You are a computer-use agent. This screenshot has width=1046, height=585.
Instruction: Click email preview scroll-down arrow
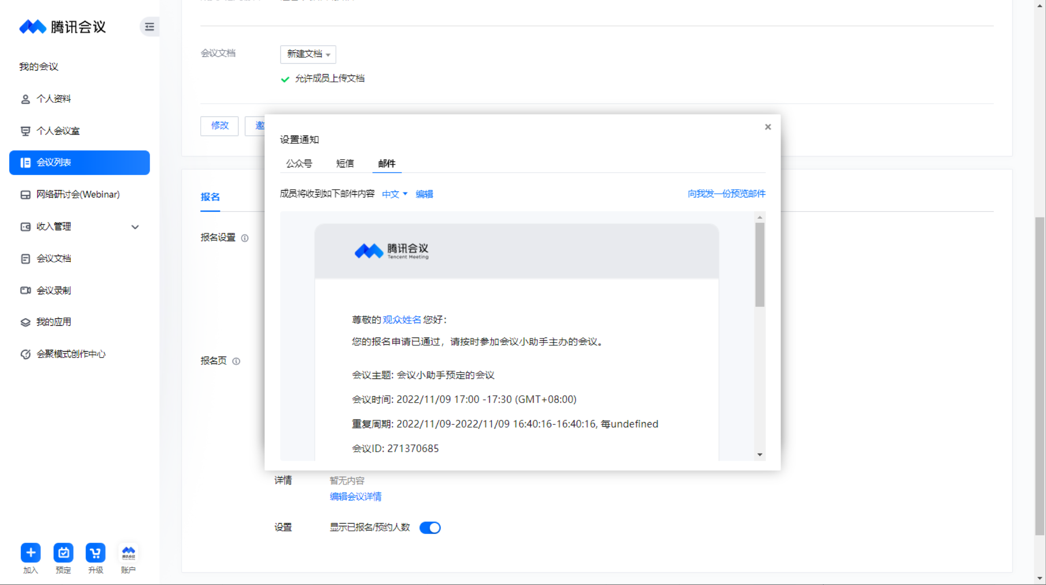[760, 455]
